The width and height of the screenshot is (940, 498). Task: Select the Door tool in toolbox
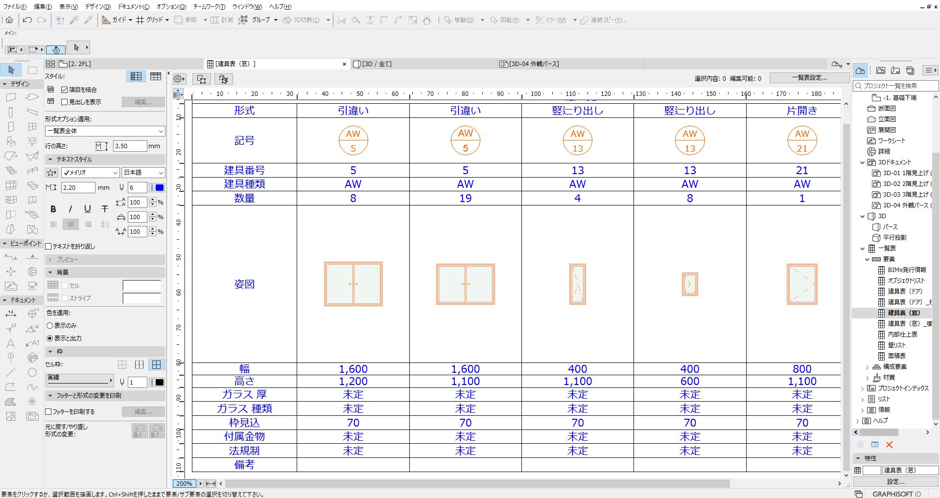(x=11, y=127)
